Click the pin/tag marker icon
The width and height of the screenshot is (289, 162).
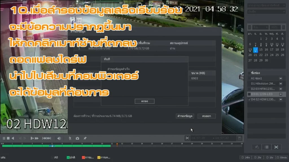85,138
